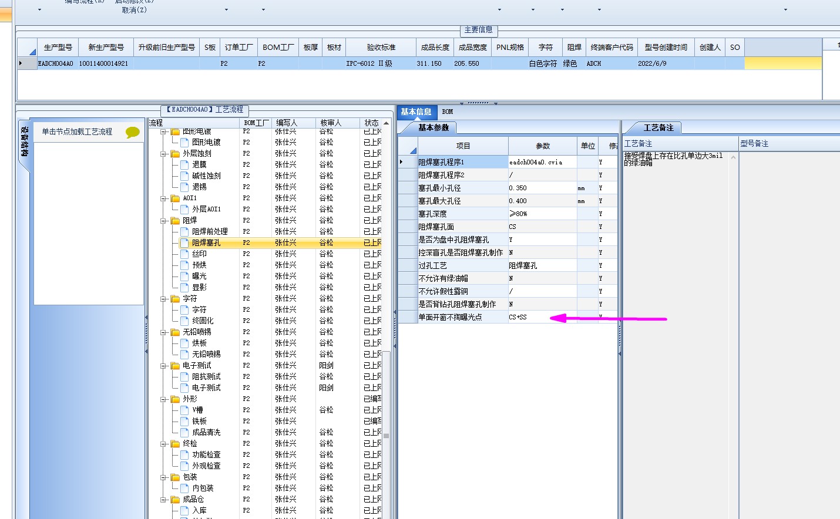
Task: Click the folder icon of 成品仓
Action: (175, 500)
